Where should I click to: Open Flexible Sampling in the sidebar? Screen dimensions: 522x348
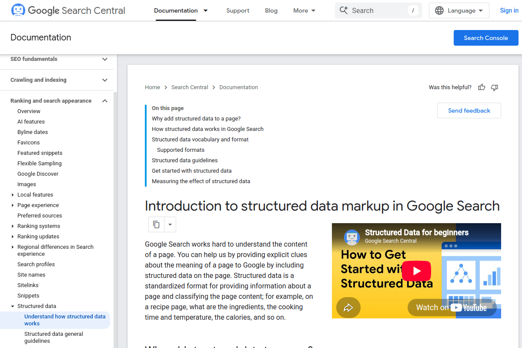click(40, 164)
